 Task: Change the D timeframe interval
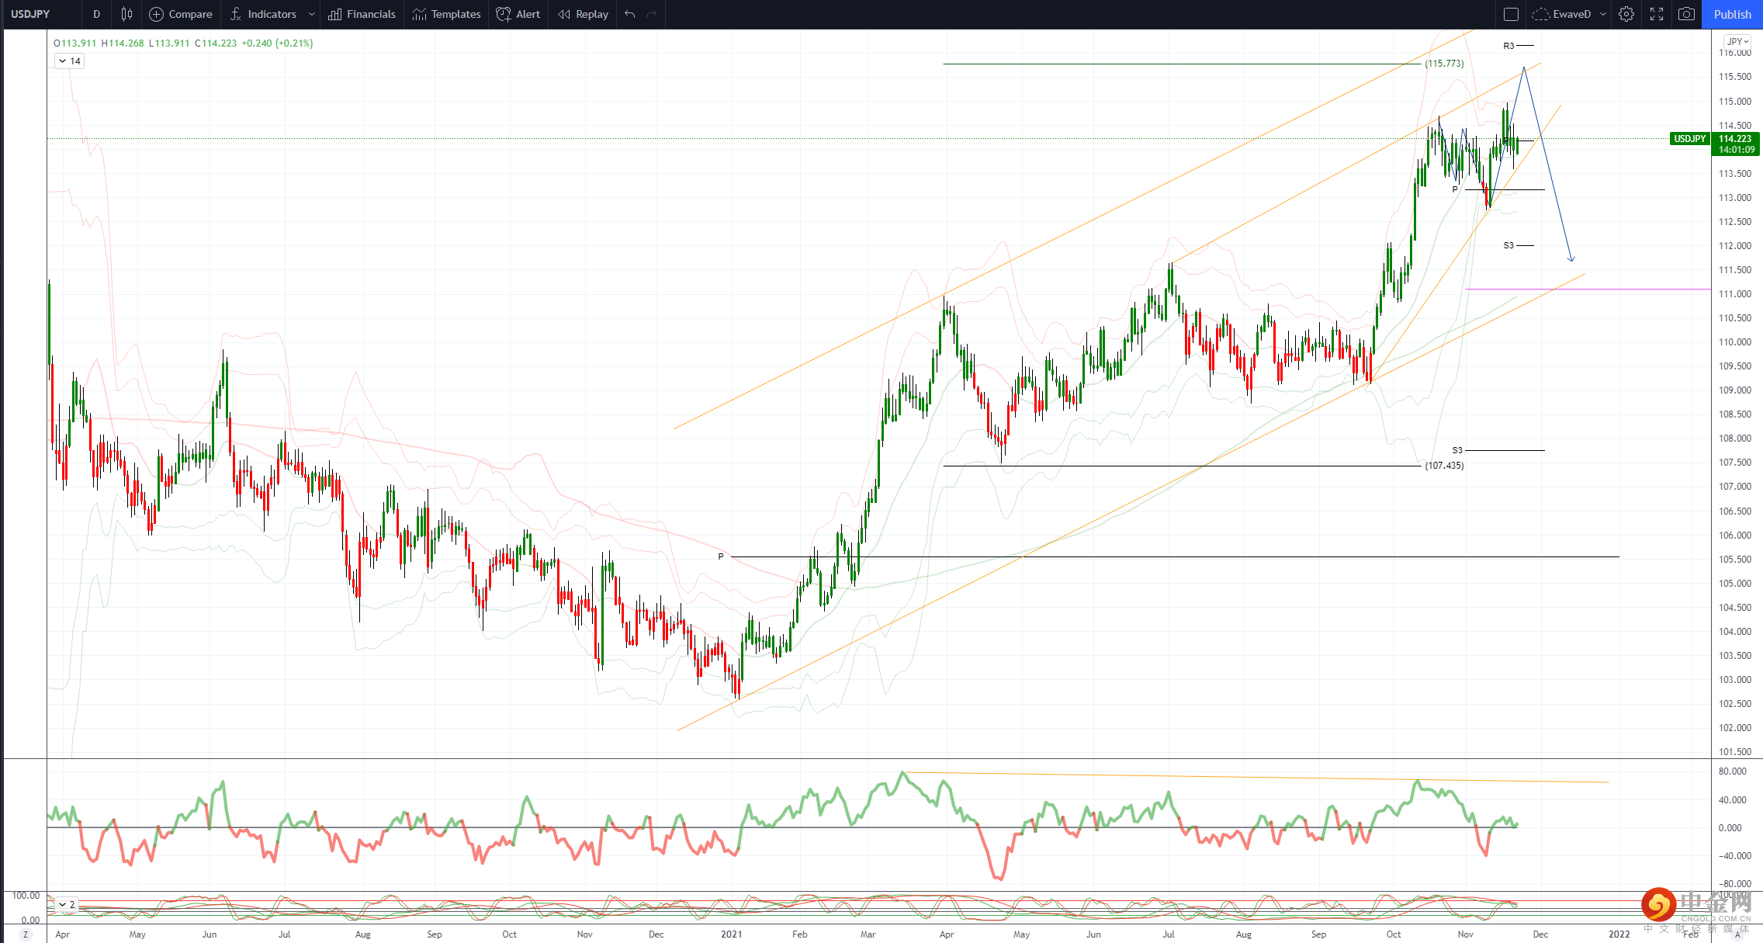96,14
